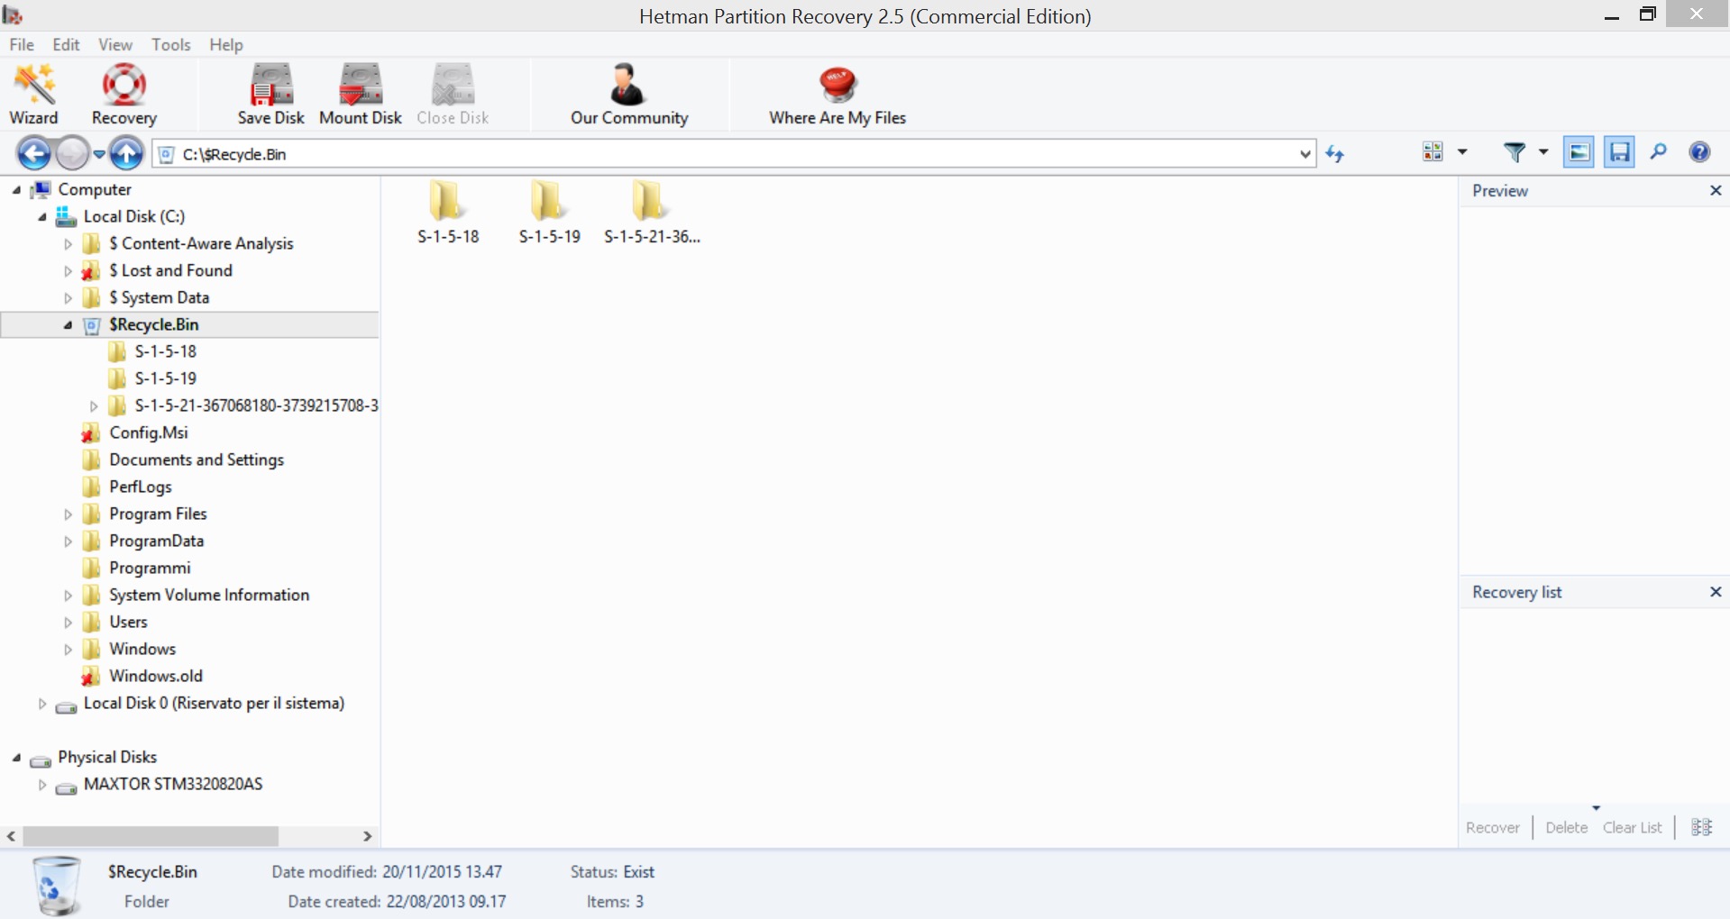Select the S-1-5-19 folder in file pane
The image size is (1730, 919).
click(549, 213)
